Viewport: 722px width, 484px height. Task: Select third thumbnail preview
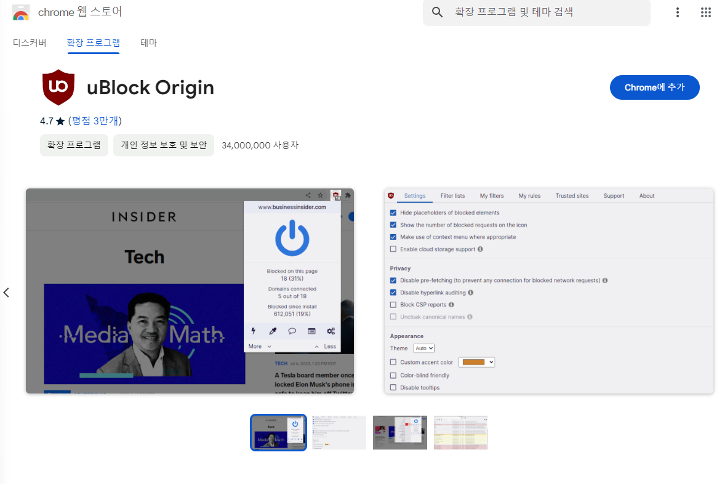click(x=399, y=432)
